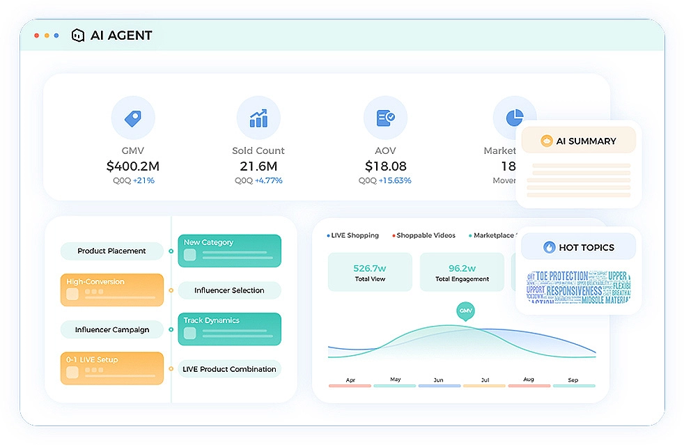The width and height of the screenshot is (684, 445).
Task: Click the Total View stat card
Action: [369, 272]
